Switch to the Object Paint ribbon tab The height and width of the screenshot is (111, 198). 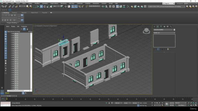[x=34, y=13]
